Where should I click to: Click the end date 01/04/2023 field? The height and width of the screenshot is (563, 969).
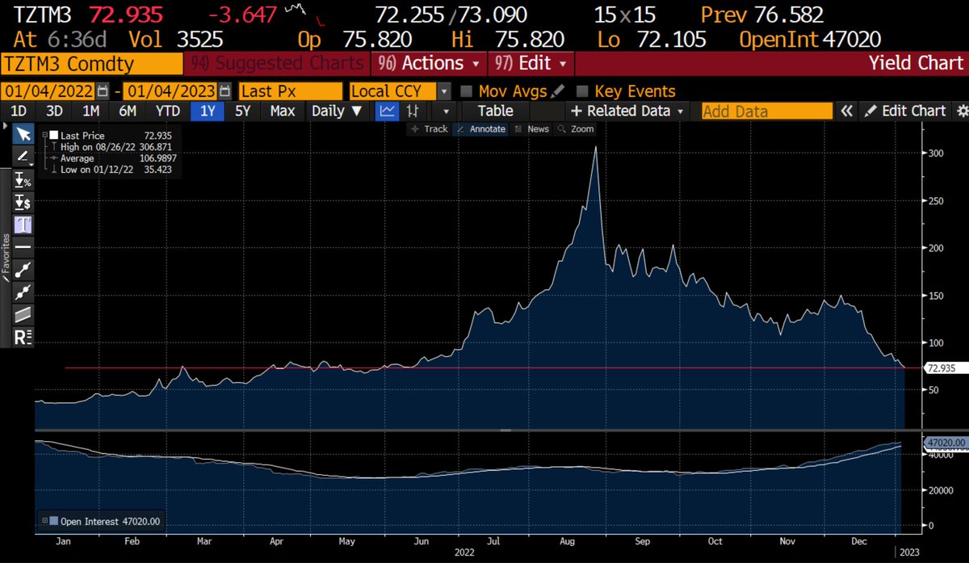(170, 91)
